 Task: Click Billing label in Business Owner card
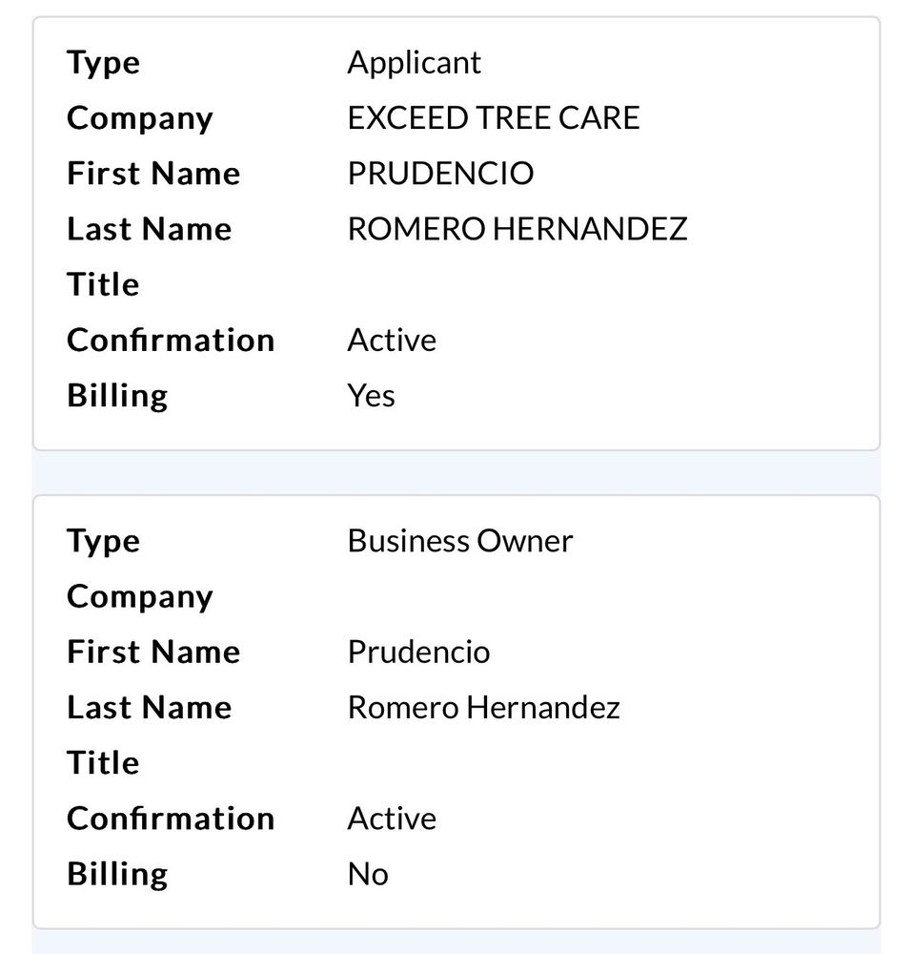[x=117, y=873]
